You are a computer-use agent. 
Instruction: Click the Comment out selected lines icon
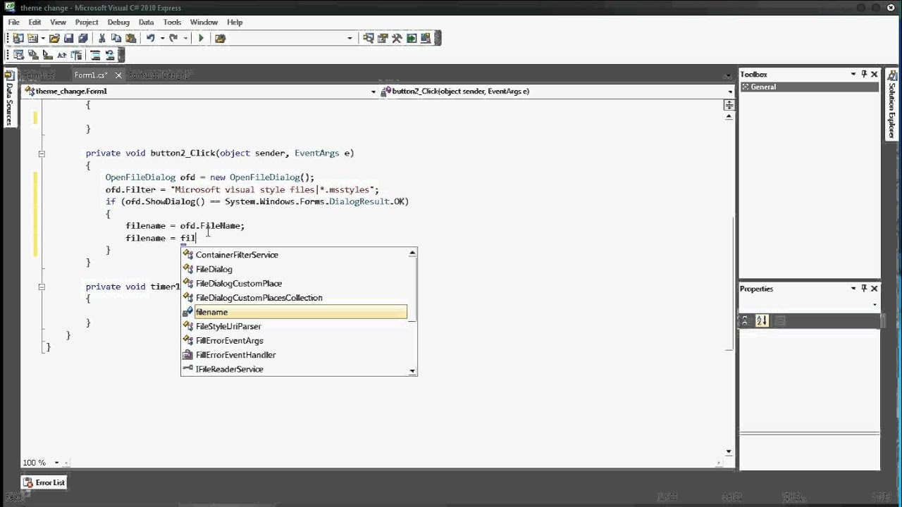click(95, 55)
